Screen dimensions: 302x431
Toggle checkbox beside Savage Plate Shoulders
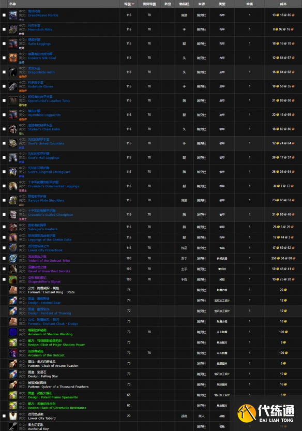click(x=4, y=200)
